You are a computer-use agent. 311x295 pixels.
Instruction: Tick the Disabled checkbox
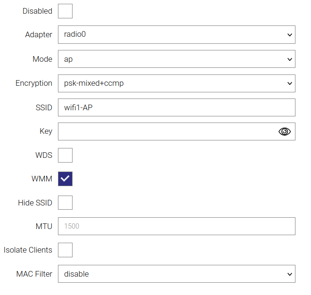tap(65, 11)
